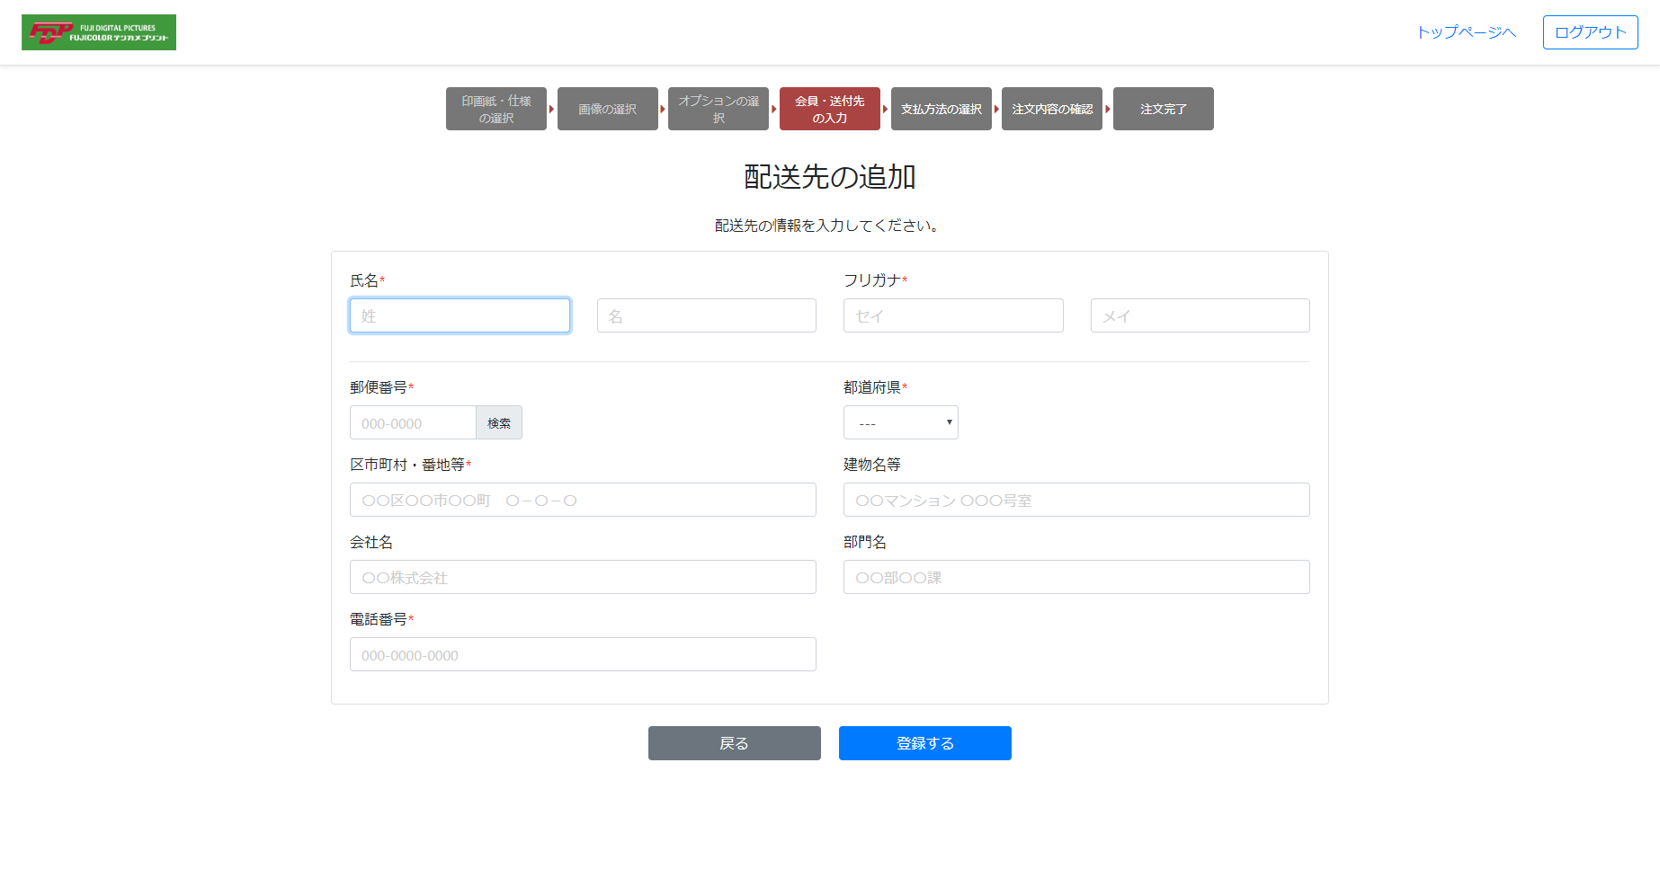Click the 電話番号 phone number field
The width and height of the screenshot is (1660, 878).
click(x=583, y=654)
